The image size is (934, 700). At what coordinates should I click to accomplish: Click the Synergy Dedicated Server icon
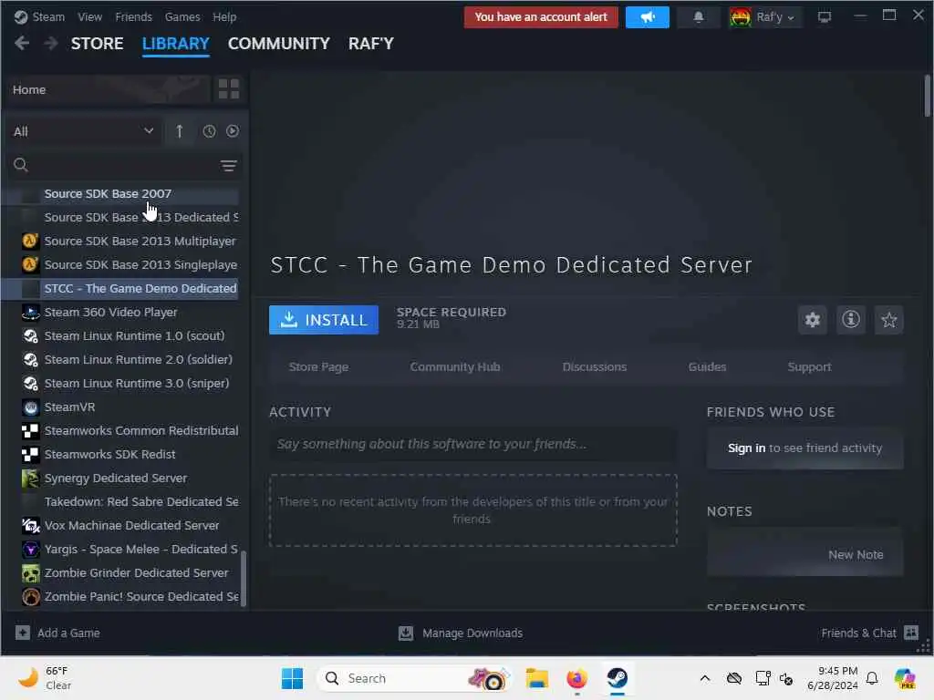[30, 478]
